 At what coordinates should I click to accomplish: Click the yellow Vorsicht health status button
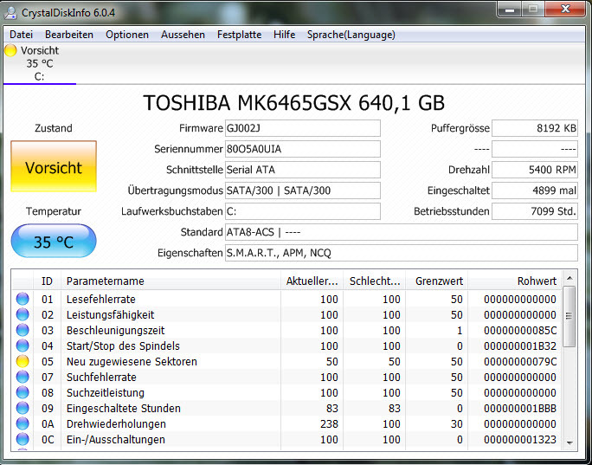54,166
